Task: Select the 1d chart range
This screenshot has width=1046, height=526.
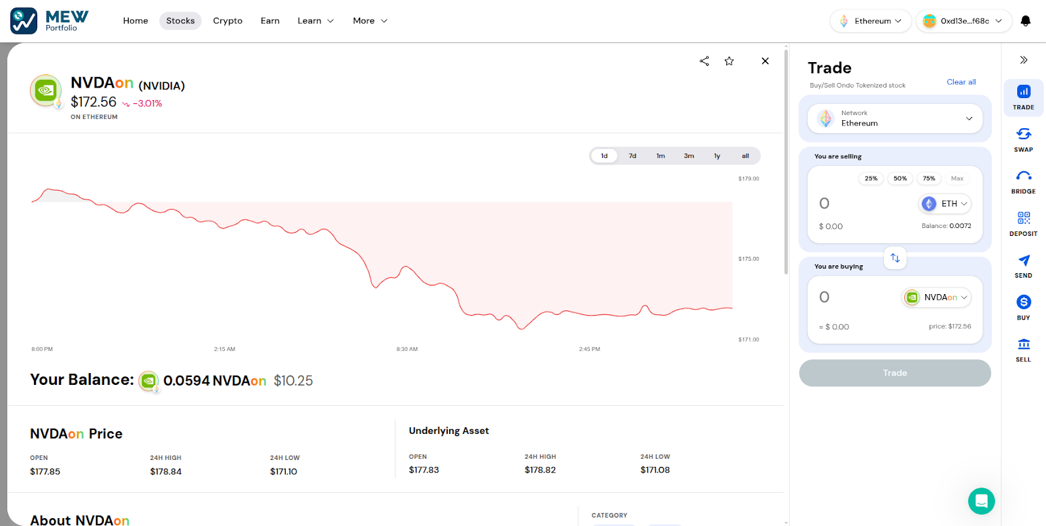Action: tap(604, 156)
